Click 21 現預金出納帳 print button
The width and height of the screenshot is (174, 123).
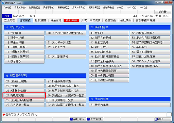(24, 81)
